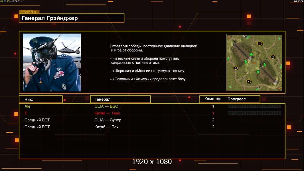Click the "Стратегия победы" strategy headline text
304x171 pixels.
[x=154, y=48]
